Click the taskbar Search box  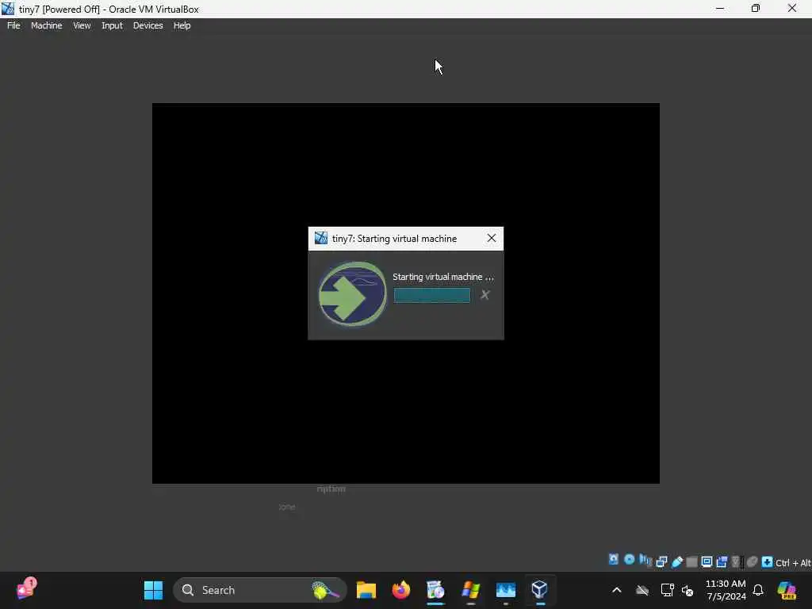pyautogui.click(x=259, y=590)
